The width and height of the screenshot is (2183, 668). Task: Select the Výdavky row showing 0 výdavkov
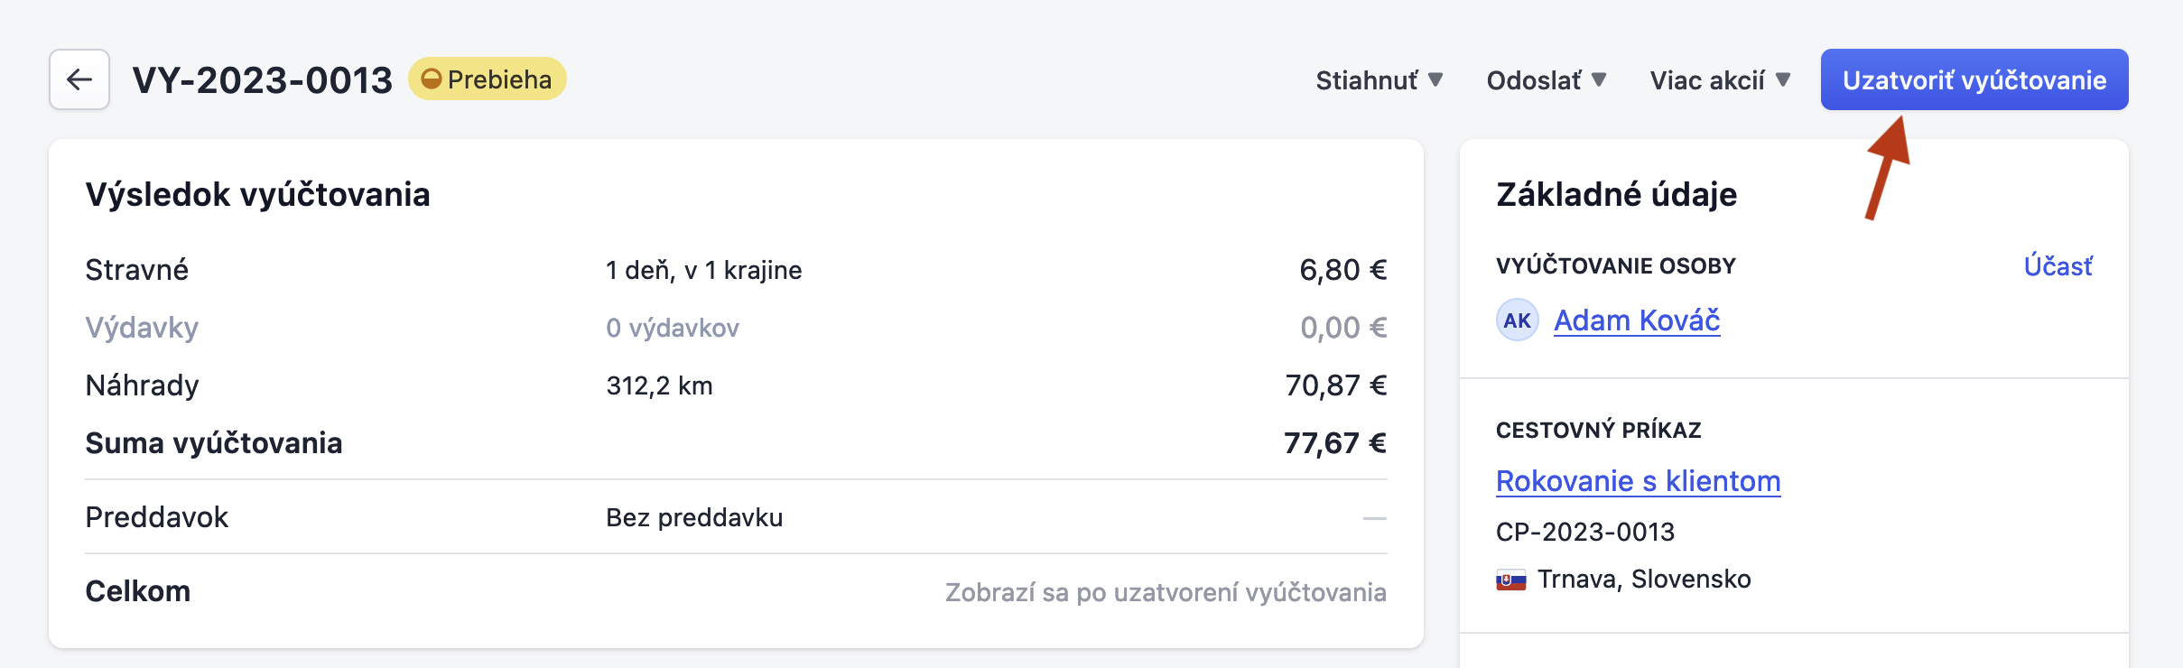pyautogui.click(x=142, y=328)
